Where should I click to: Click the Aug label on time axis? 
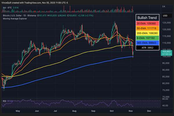pyautogui.click(x=74, y=111)
